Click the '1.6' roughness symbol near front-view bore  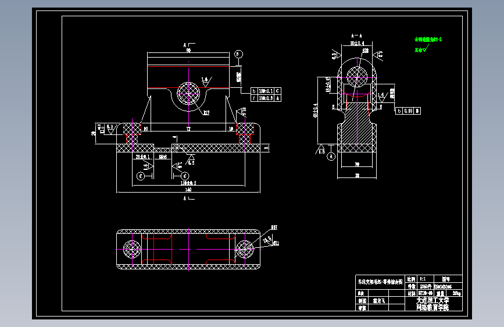pos(206,81)
